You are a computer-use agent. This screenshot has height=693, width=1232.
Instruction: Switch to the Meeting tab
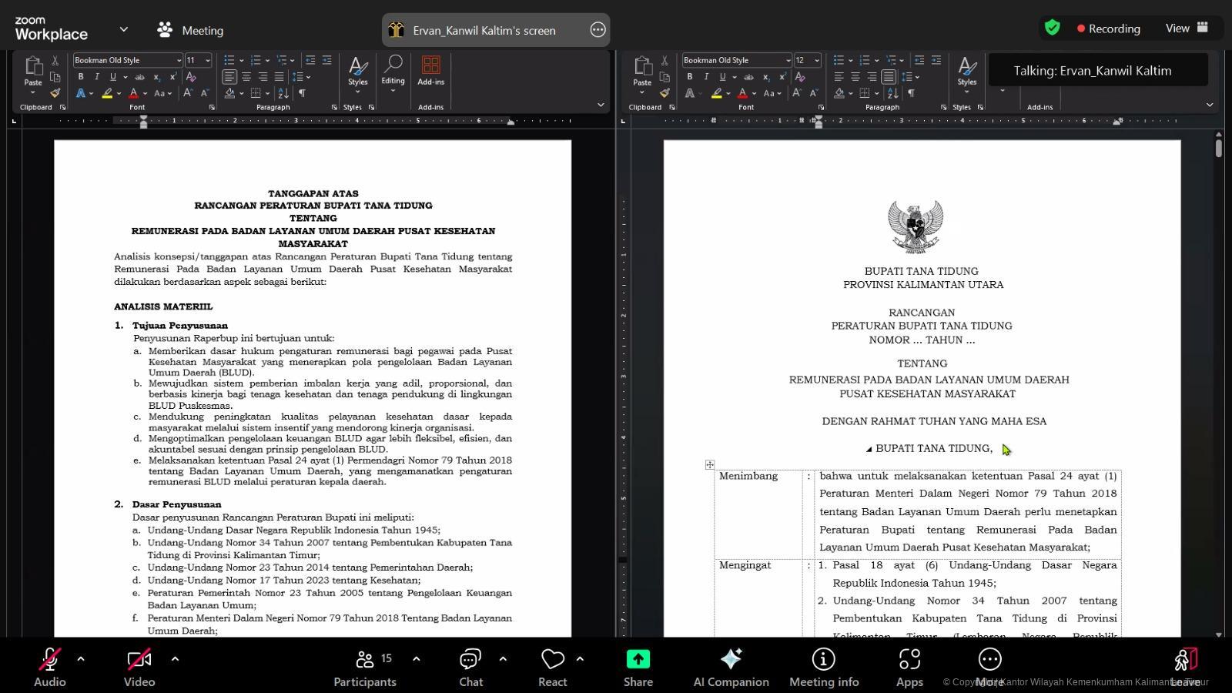coord(189,30)
